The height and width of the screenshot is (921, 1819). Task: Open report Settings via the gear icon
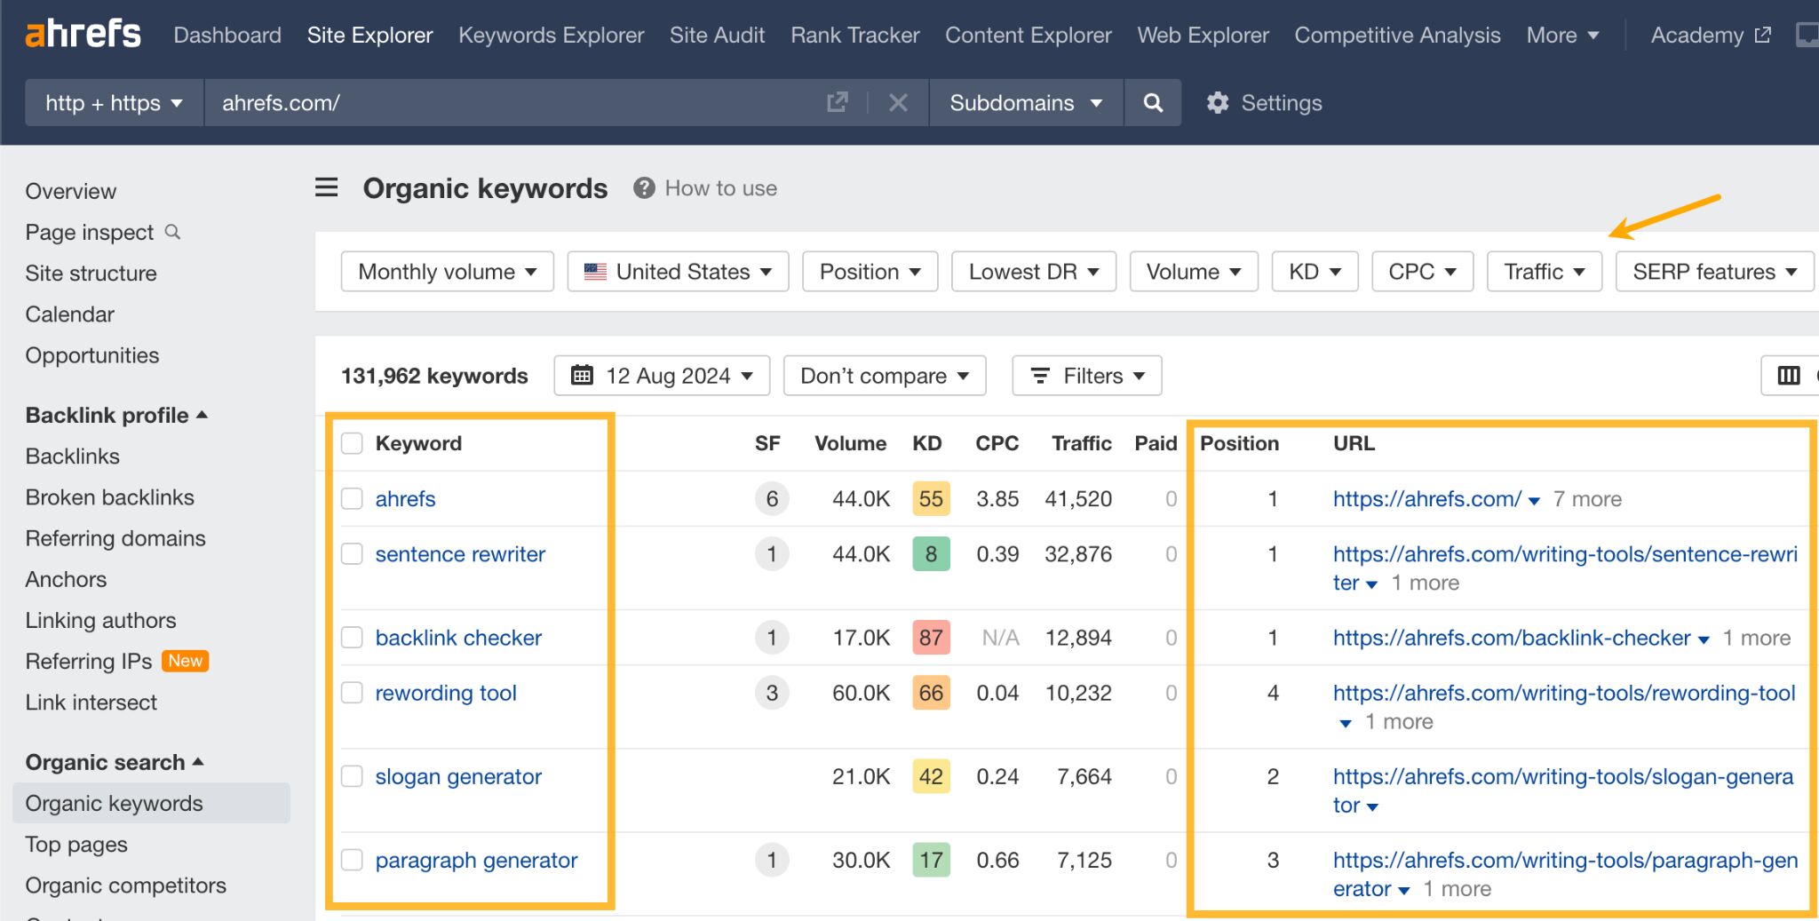click(x=1218, y=102)
